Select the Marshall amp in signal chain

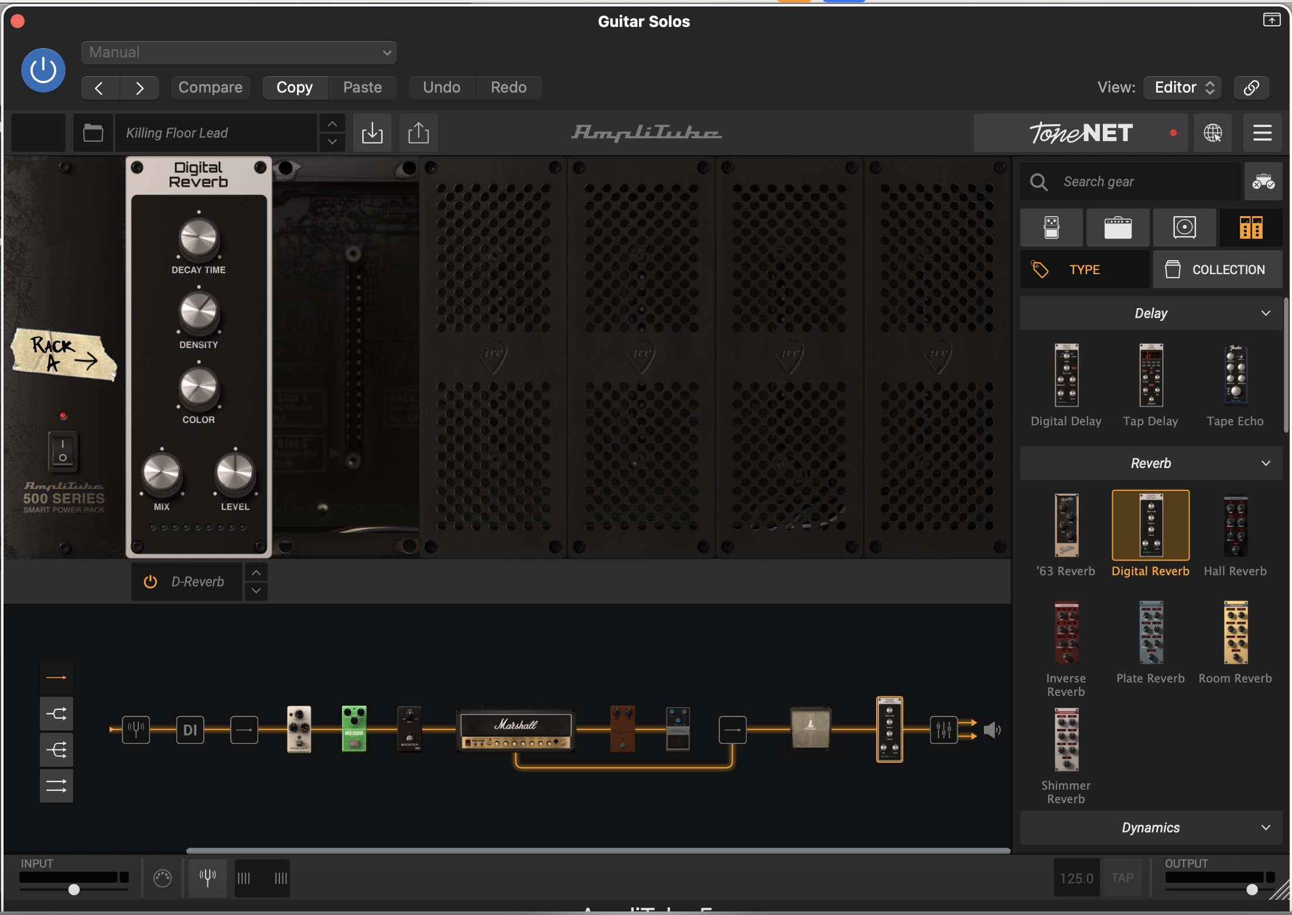516,730
